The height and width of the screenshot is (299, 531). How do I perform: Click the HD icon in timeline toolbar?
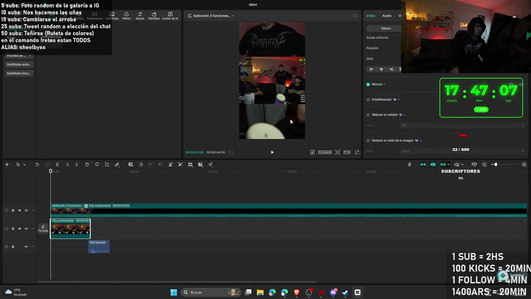click(x=190, y=164)
